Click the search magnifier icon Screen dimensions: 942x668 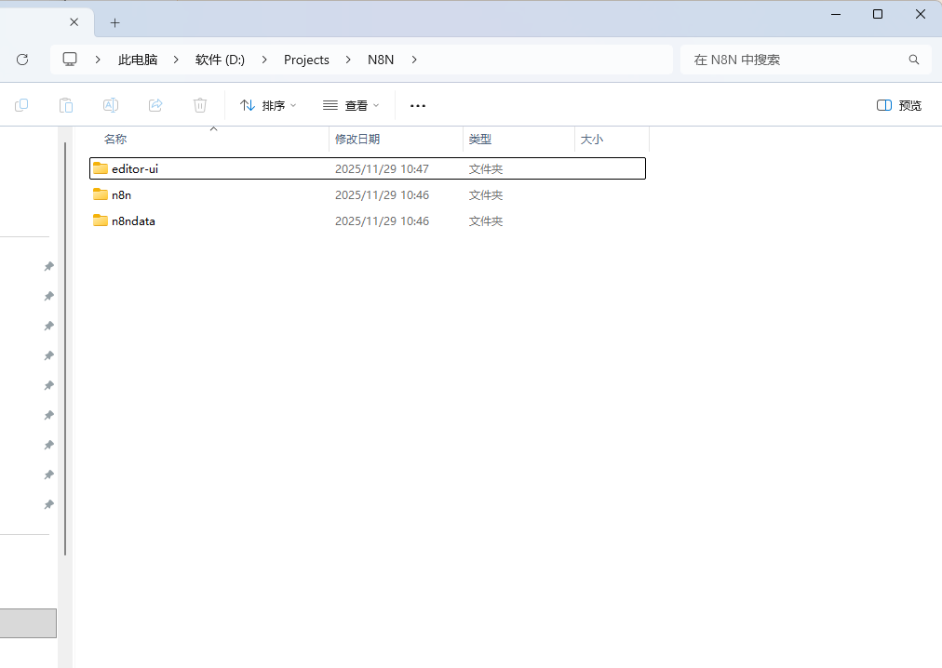coord(914,60)
